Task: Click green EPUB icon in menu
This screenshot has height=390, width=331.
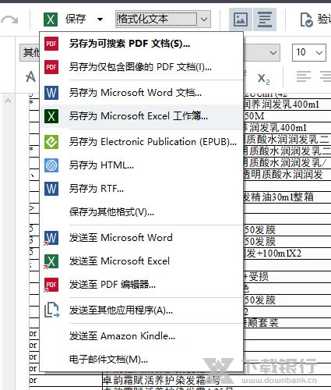Action: (51, 142)
